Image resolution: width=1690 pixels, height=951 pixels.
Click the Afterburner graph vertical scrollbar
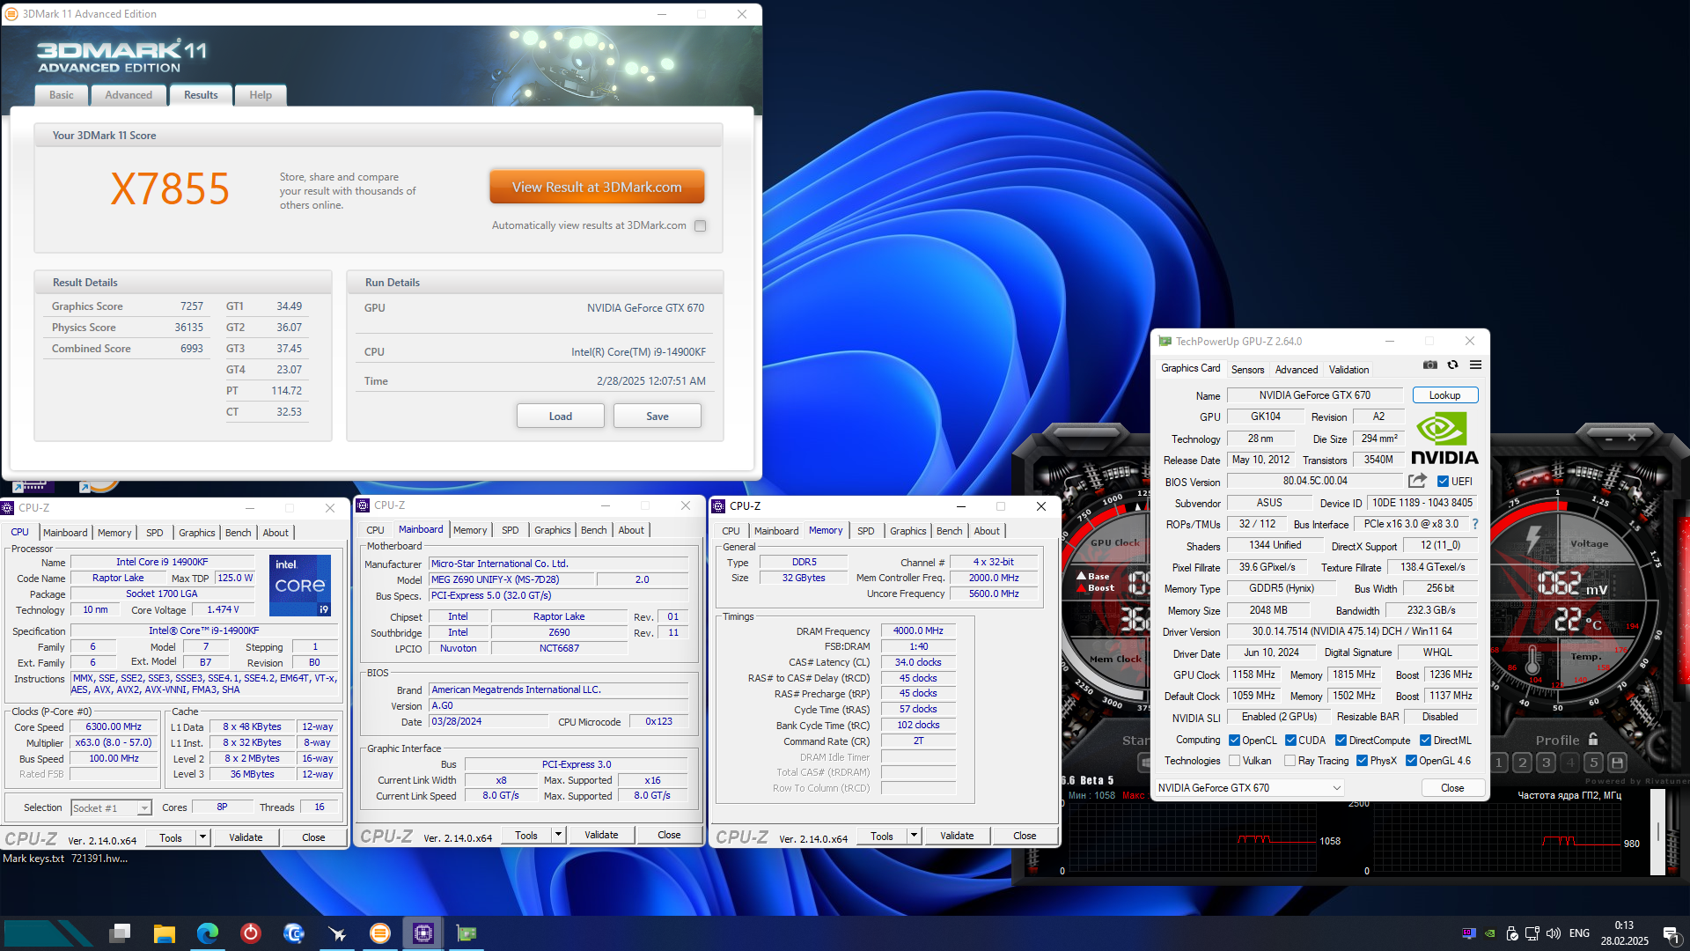coord(1657,831)
